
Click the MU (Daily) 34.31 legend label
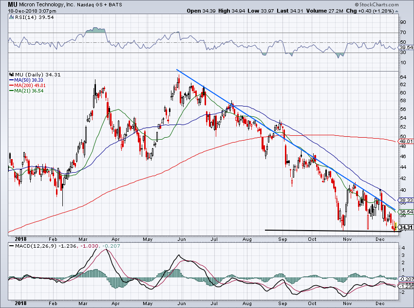tap(38, 74)
